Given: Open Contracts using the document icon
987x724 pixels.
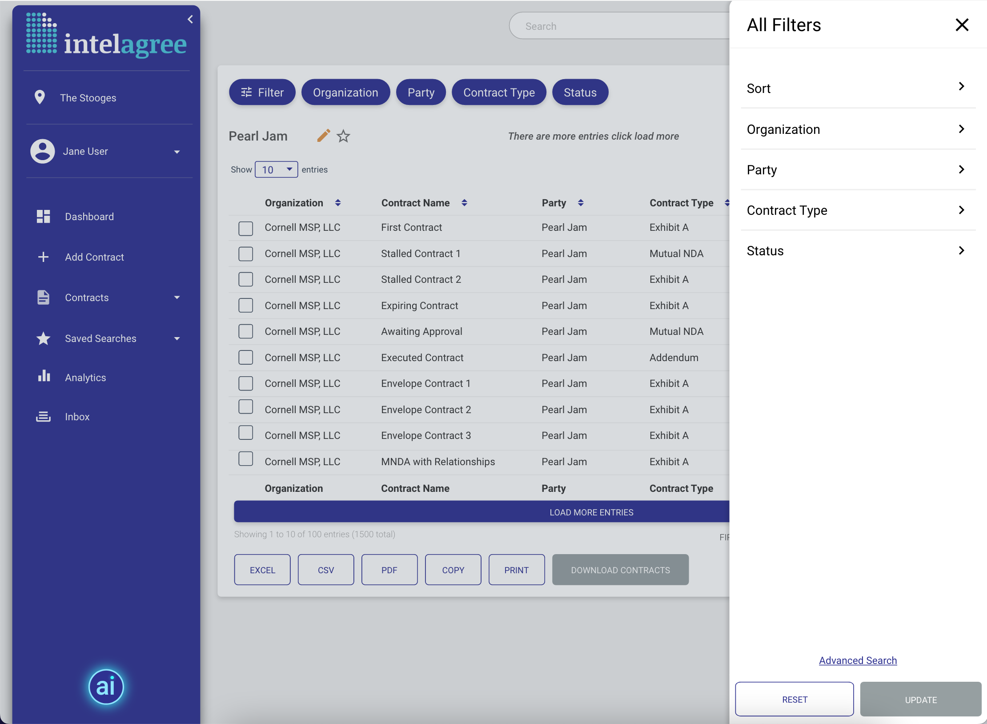Looking at the screenshot, I should (x=43, y=297).
